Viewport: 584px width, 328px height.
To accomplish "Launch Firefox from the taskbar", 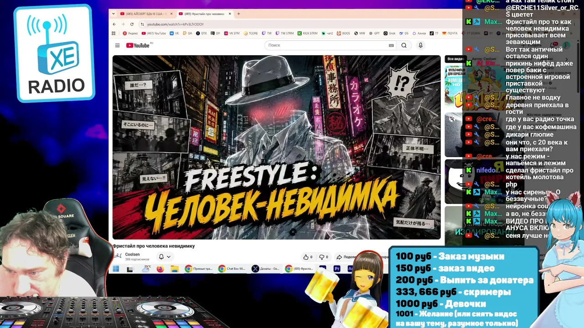I will (x=160, y=269).
